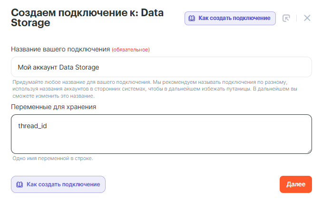Click the collapse arrow icon beside the close button
Screen dimensions: 322x202
pyautogui.click(x=286, y=18)
